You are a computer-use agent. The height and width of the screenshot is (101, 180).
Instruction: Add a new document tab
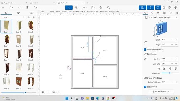[x=87, y=3]
